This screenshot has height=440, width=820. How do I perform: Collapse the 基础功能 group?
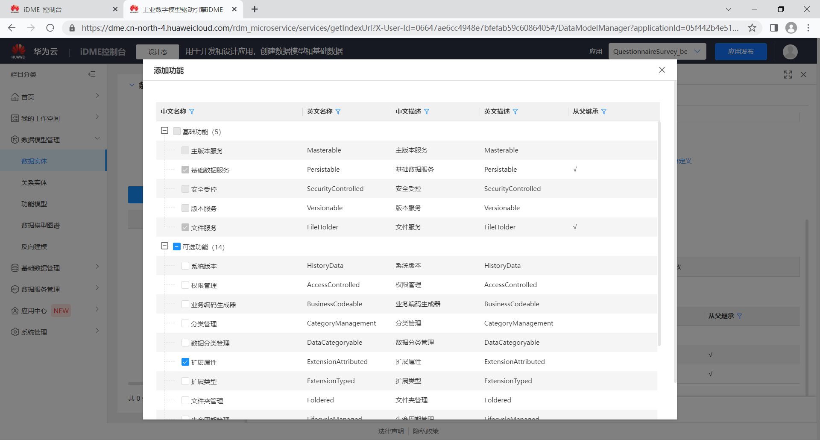point(165,130)
